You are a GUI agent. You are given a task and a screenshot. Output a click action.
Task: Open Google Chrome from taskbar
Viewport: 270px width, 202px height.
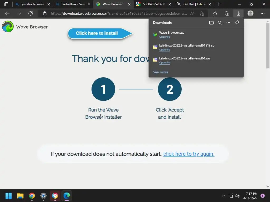coord(32,196)
